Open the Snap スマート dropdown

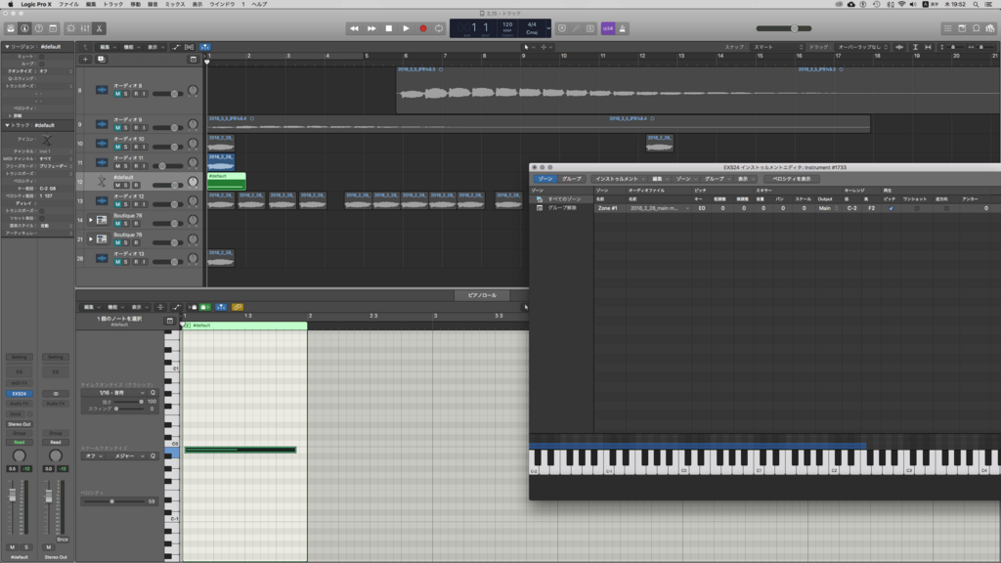coord(777,47)
